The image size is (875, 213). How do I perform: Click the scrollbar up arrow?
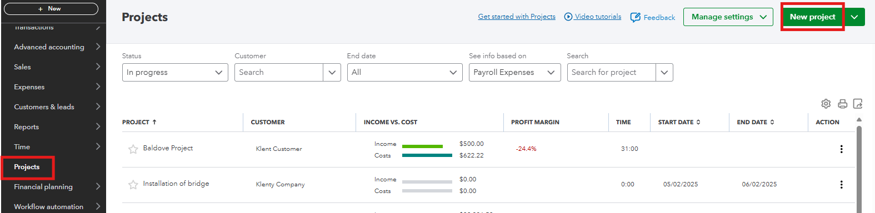pyautogui.click(x=859, y=120)
